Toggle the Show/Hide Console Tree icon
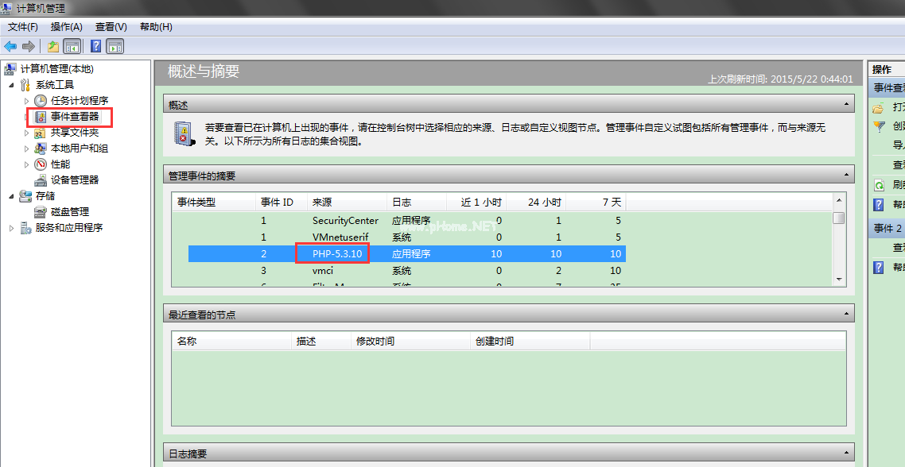This screenshot has width=905, height=467. click(72, 46)
